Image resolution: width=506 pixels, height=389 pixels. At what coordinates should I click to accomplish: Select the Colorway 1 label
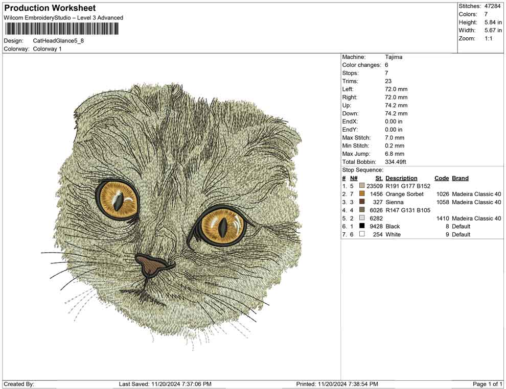(x=48, y=50)
